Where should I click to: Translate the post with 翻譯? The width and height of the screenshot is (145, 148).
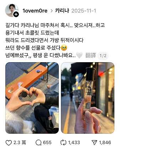coord(90,55)
